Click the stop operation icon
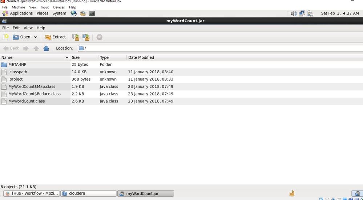The height and width of the screenshot is (200, 363). 99,37
